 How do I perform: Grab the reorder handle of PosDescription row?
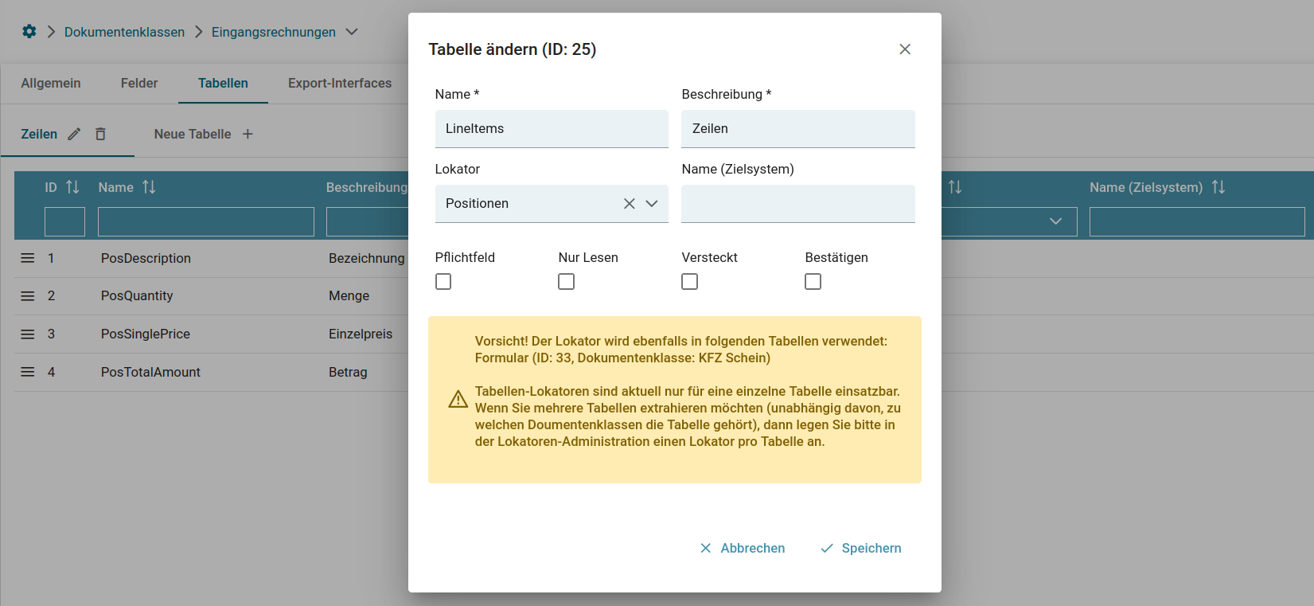[x=28, y=258]
